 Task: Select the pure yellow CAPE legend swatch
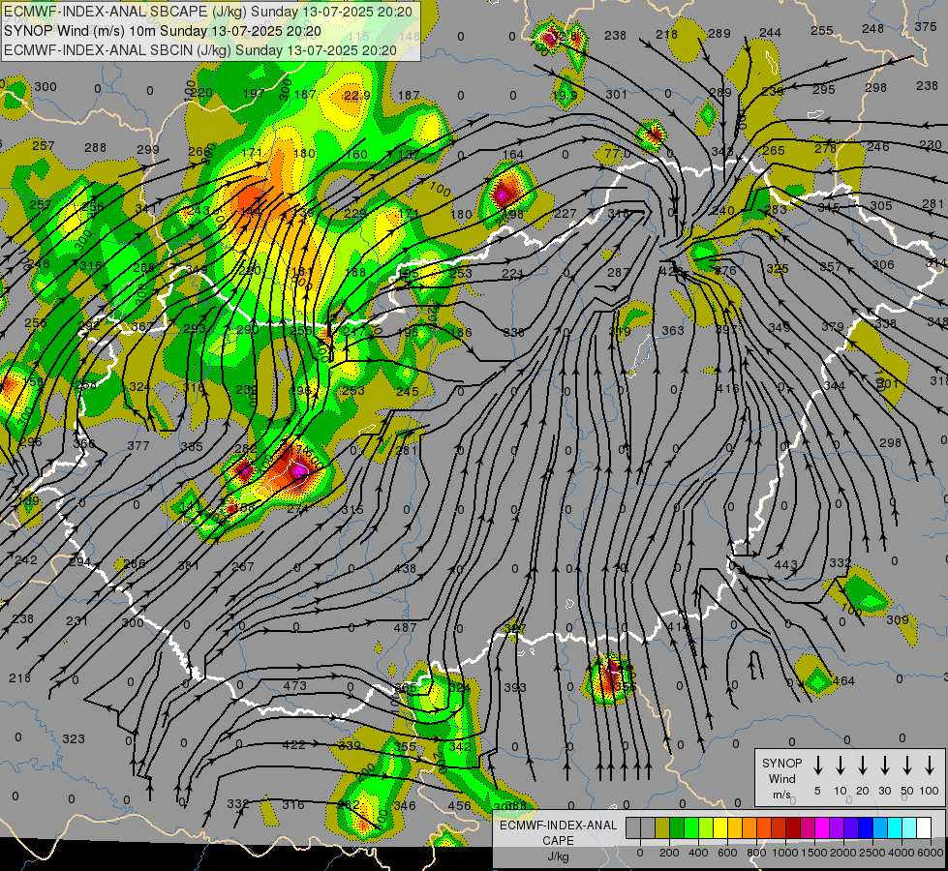[x=720, y=828]
